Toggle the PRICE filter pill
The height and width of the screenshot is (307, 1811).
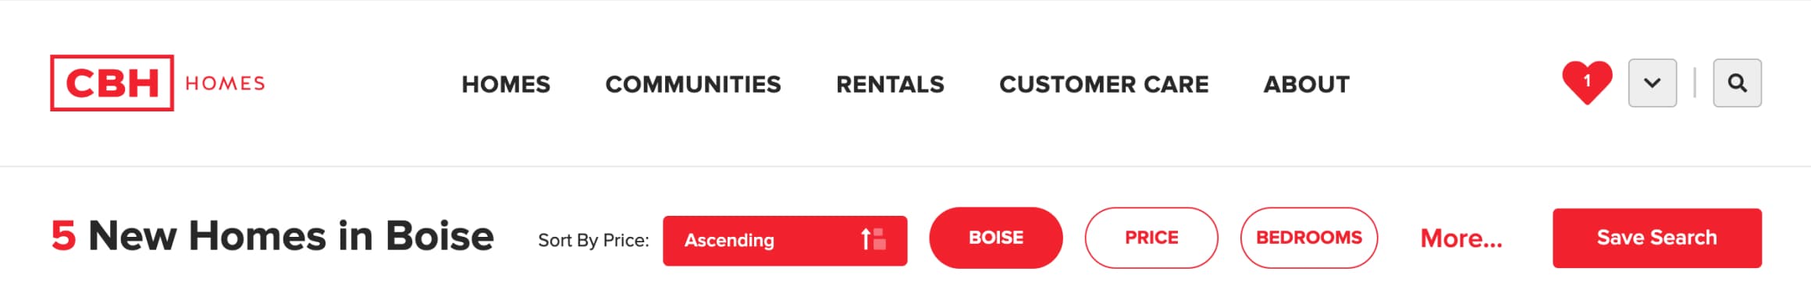[x=1151, y=238]
